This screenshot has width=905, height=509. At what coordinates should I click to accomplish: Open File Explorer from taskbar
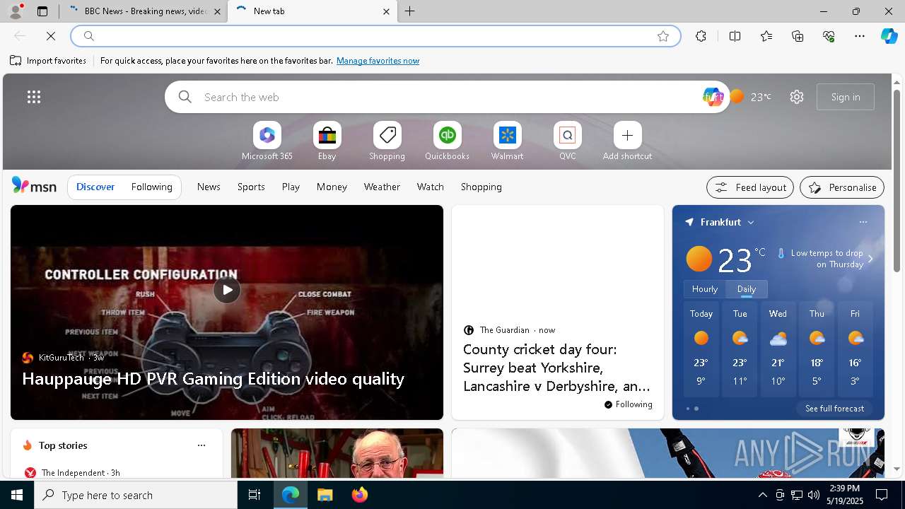click(x=325, y=495)
